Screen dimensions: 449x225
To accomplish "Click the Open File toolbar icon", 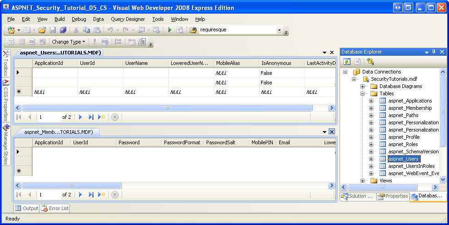I will click(42, 30).
